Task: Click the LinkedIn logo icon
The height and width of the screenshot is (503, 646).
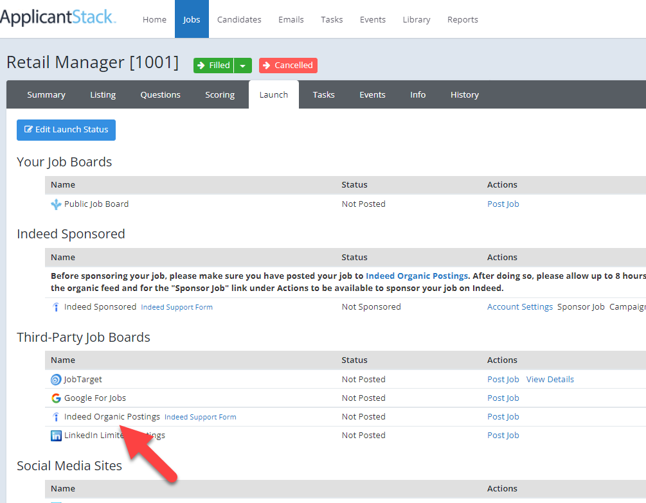Action: coord(56,436)
